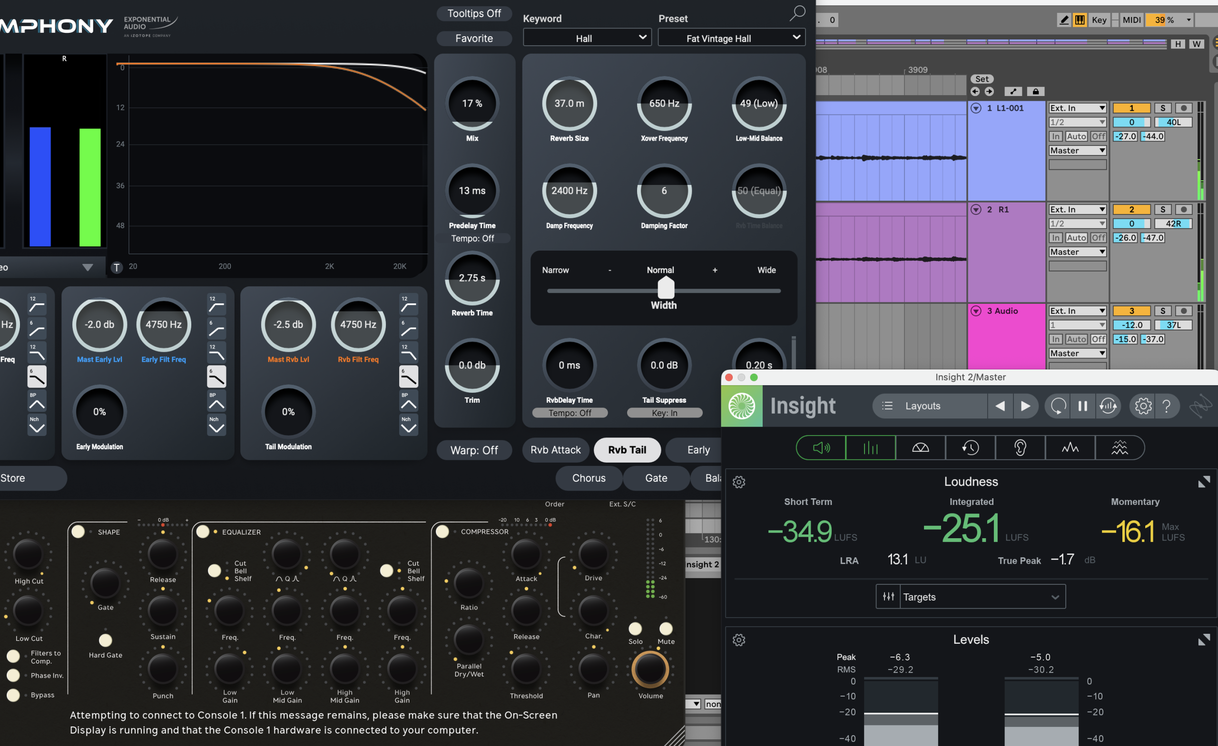Viewport: 1218px width, 746px height.
Task: Toggle the SHAPE section on Console 1
Action: (78, 532)
